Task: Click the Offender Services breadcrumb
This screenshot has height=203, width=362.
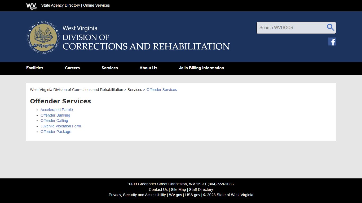Action: pyautogui.click(x=162, y=90)
